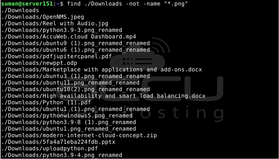
Task: Select High availability and smart load balancing.docx
Action: click(x=103, y=96)
